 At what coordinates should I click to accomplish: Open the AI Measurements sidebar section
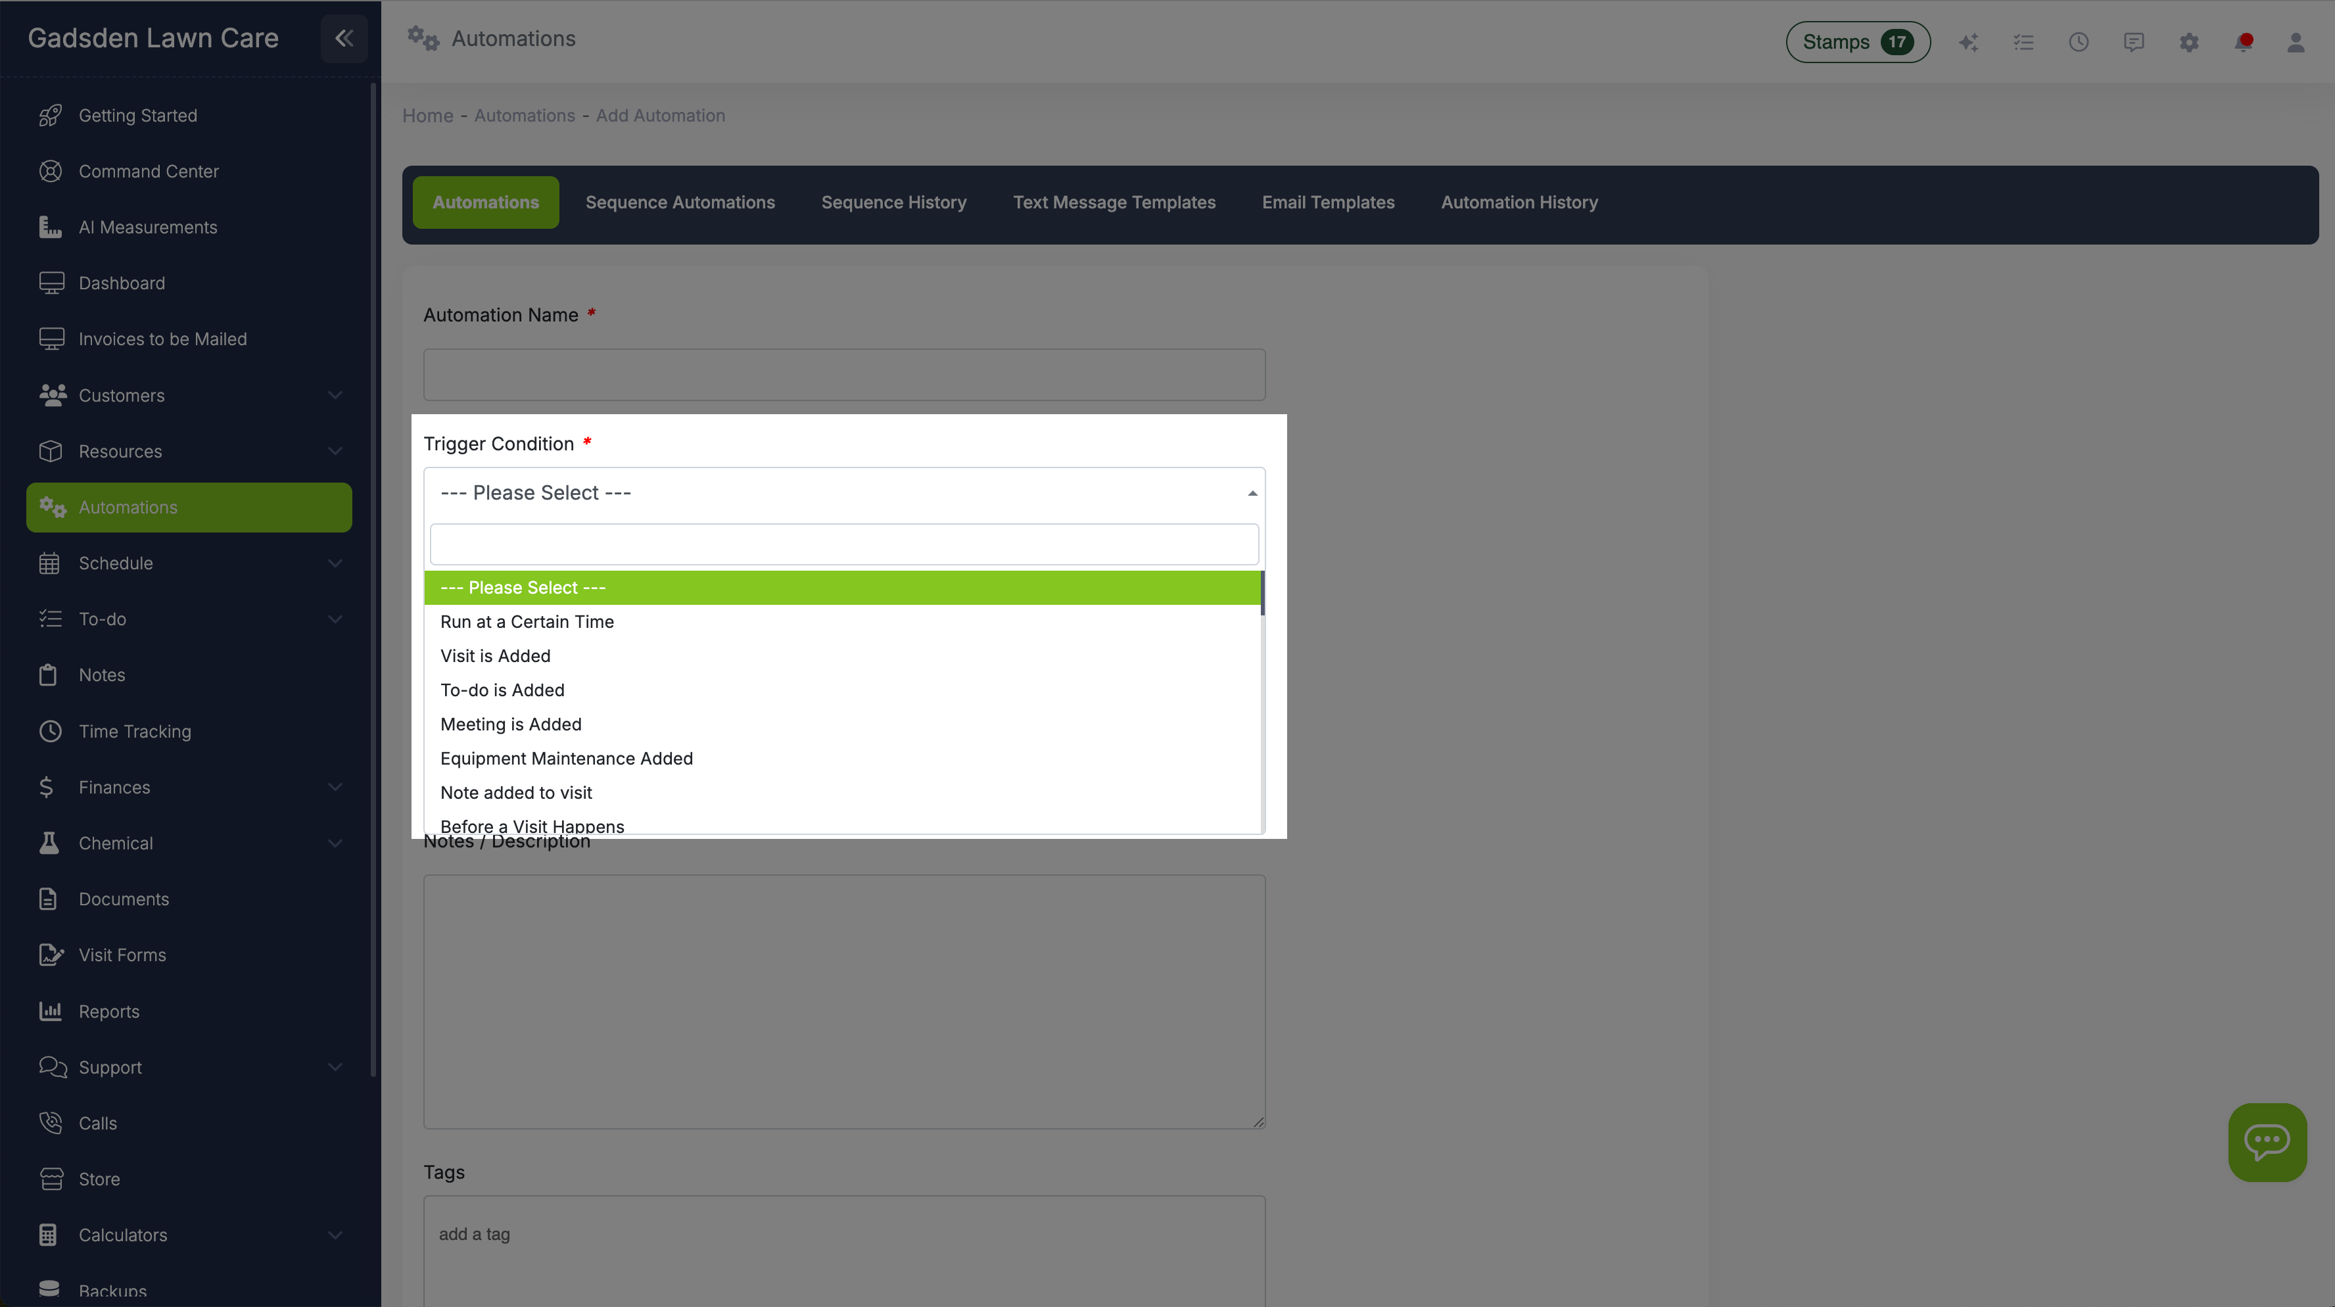[x=148, y=227]
